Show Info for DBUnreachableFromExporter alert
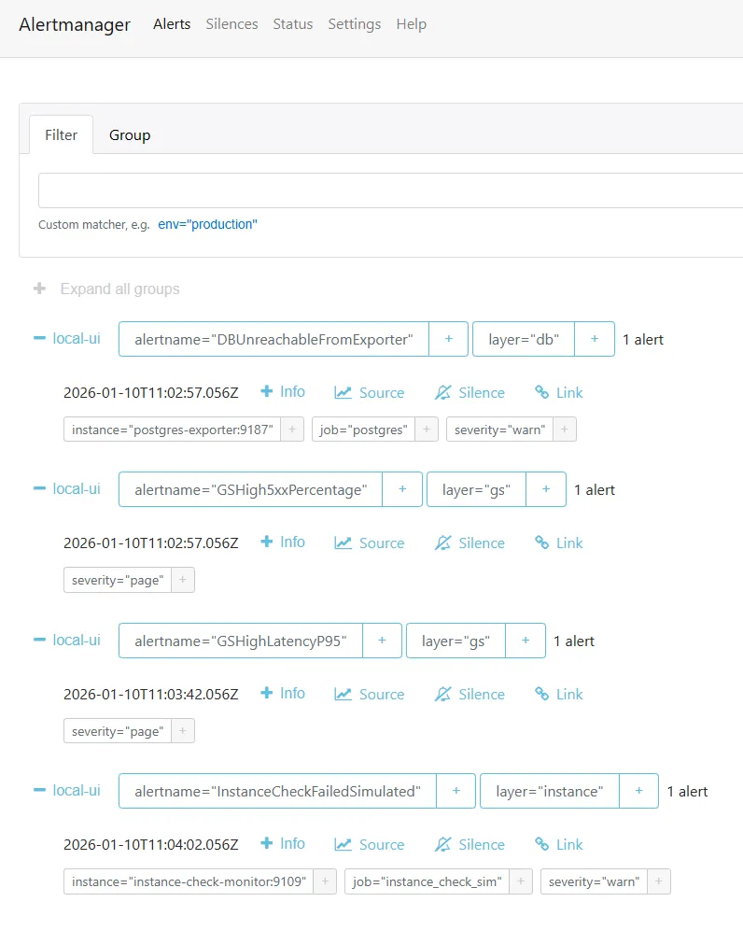The image size is (743, 930). click(x=283, y=392)
